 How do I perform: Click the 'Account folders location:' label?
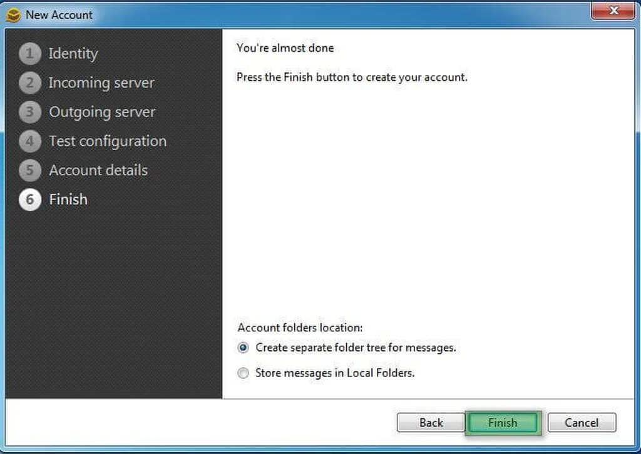[x=300, y=328]
